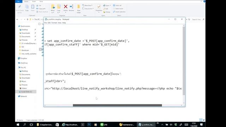
Task: Show hidden system tray icons chevron
Action: click(x=162, y=125)
